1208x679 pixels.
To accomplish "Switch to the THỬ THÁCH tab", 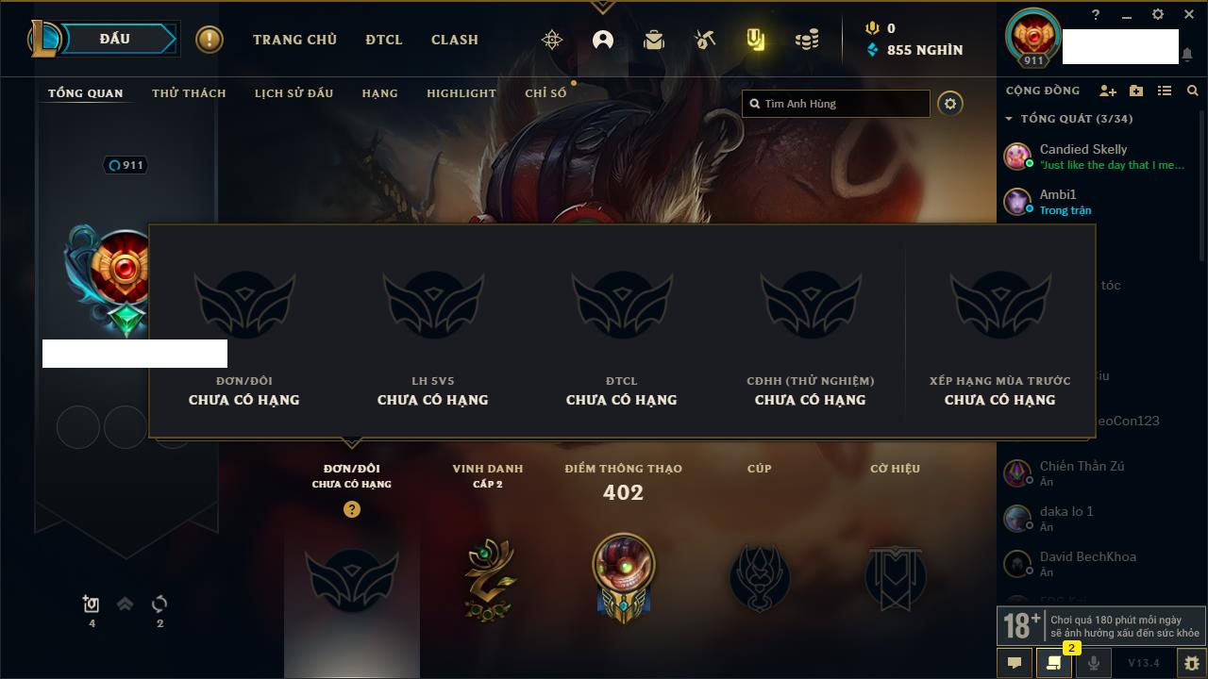I will [189, 93].
